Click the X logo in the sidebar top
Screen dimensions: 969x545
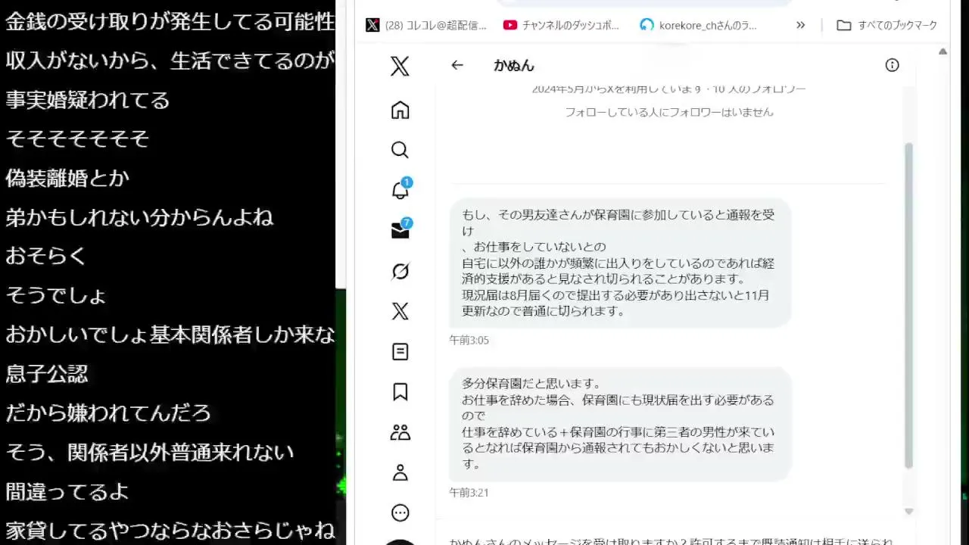[x=400, y=66]
